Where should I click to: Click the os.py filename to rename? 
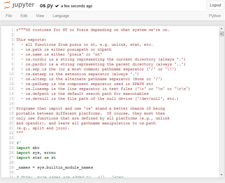tap(46, 5)
